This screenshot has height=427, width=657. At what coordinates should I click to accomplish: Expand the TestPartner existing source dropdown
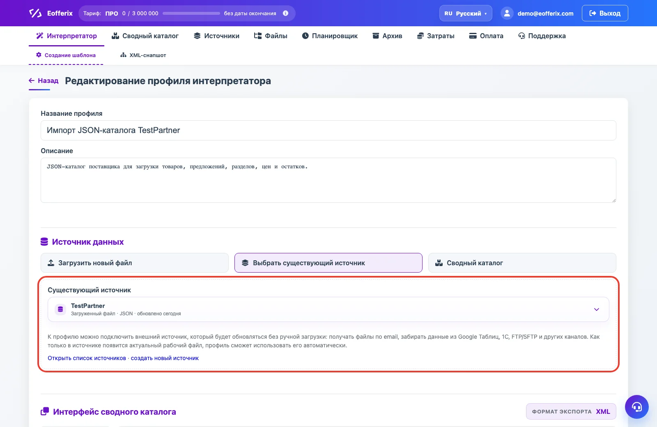328,309
